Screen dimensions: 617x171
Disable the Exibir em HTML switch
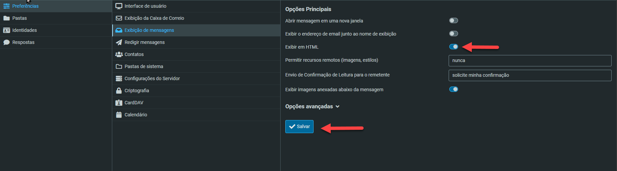pos(453,47)
